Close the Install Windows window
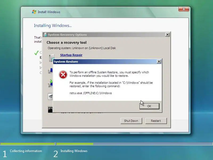 [x=184, y=9]
